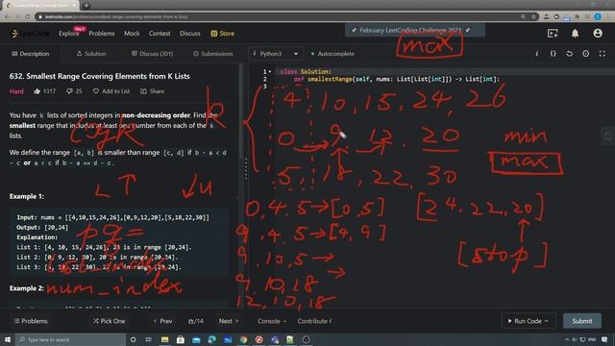The height and width of the screenshot is (346, 615).
Task: Open Microsoft Store taskbar icon
Action: (181, 339)
